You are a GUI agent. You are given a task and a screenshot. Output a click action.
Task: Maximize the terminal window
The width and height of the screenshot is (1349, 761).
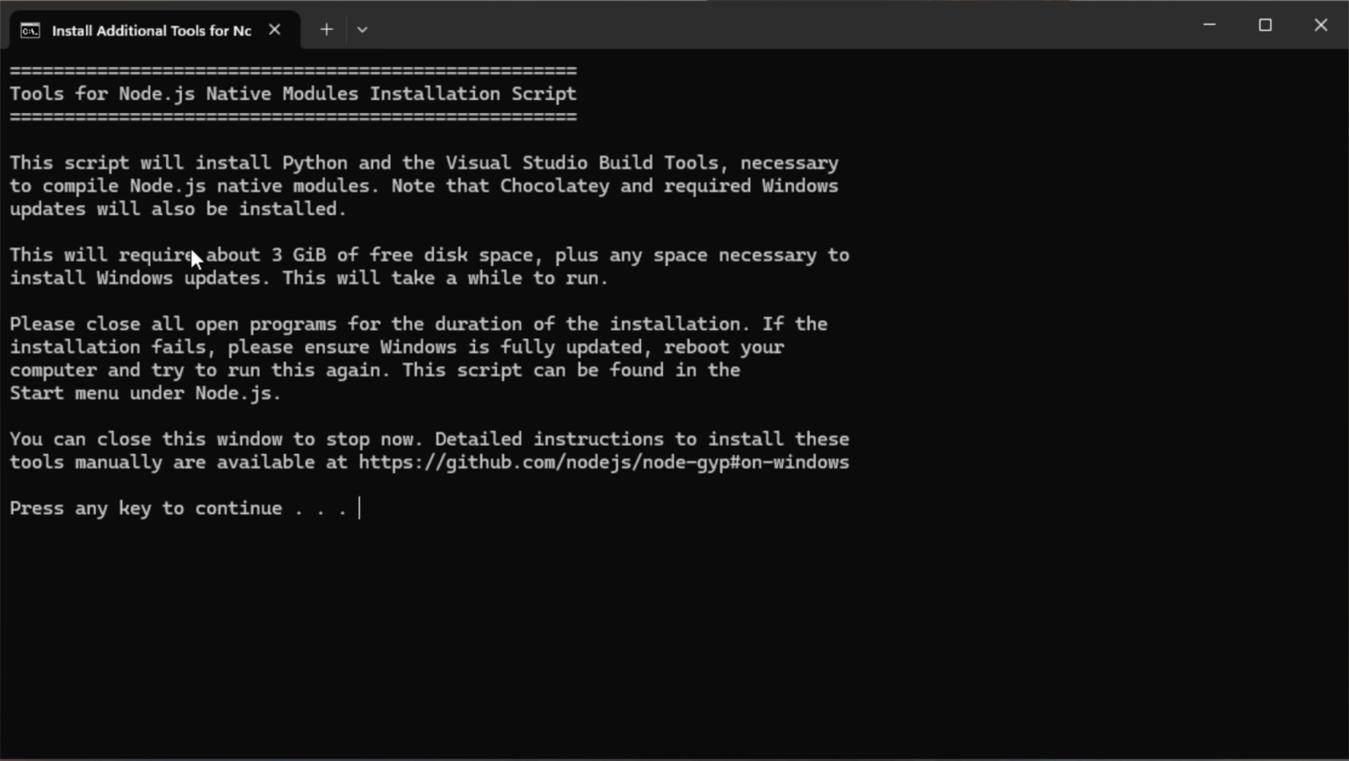1265,25
